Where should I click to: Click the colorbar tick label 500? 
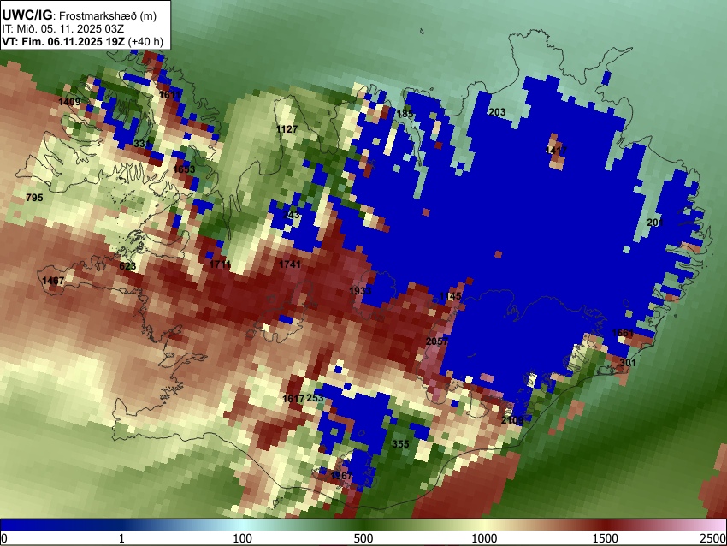tap(363, 538)
